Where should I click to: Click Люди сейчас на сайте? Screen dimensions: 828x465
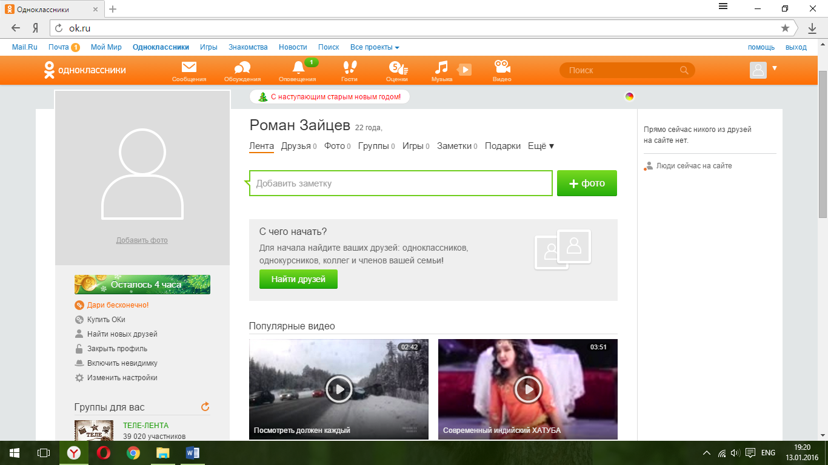694,166
